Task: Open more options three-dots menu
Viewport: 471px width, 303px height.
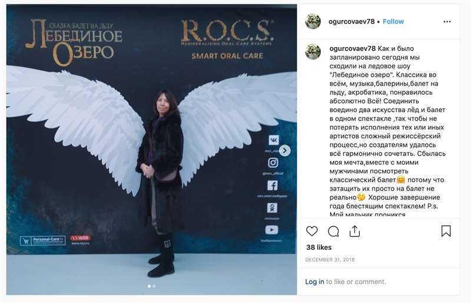Action: pyautogui.click(x=447, y=22)
